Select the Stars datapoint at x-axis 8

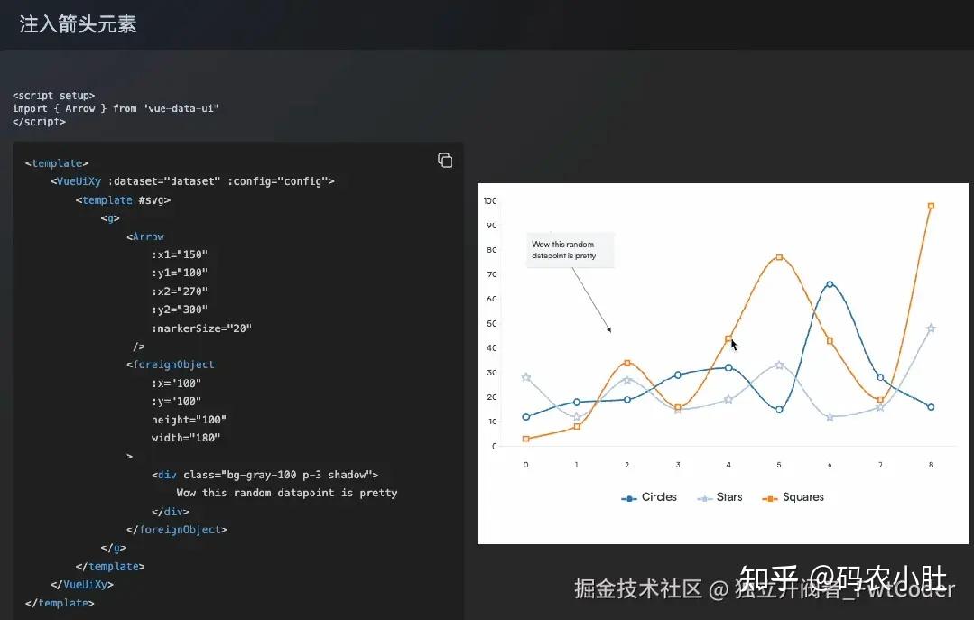[931, 328]
